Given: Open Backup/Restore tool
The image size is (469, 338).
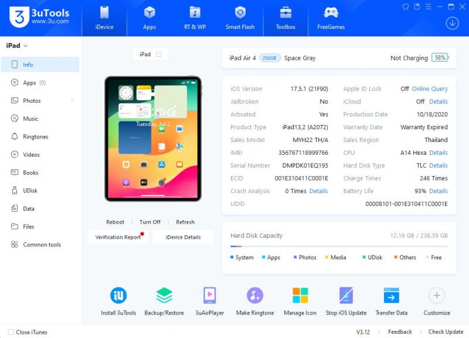Looking at the screenshot, I should point(164,301).
